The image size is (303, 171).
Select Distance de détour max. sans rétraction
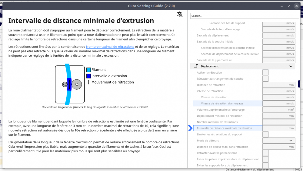[222, 147]
